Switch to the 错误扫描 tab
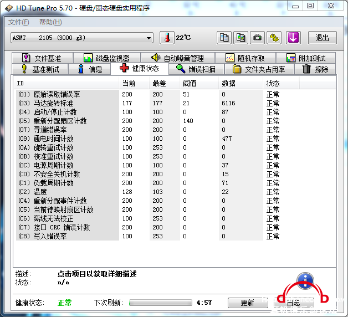This screenshot has height=317, width=348. 196,69
